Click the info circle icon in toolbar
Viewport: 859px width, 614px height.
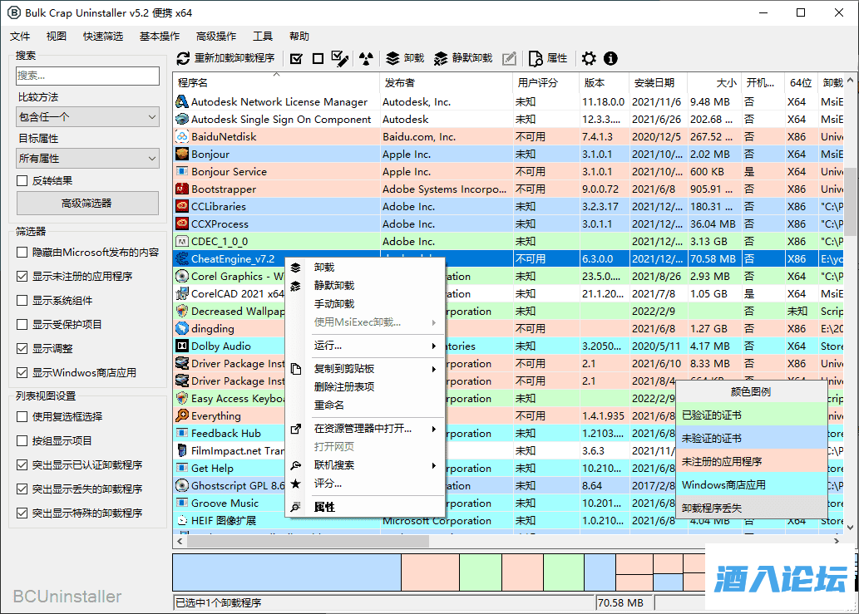coord(610,58)
